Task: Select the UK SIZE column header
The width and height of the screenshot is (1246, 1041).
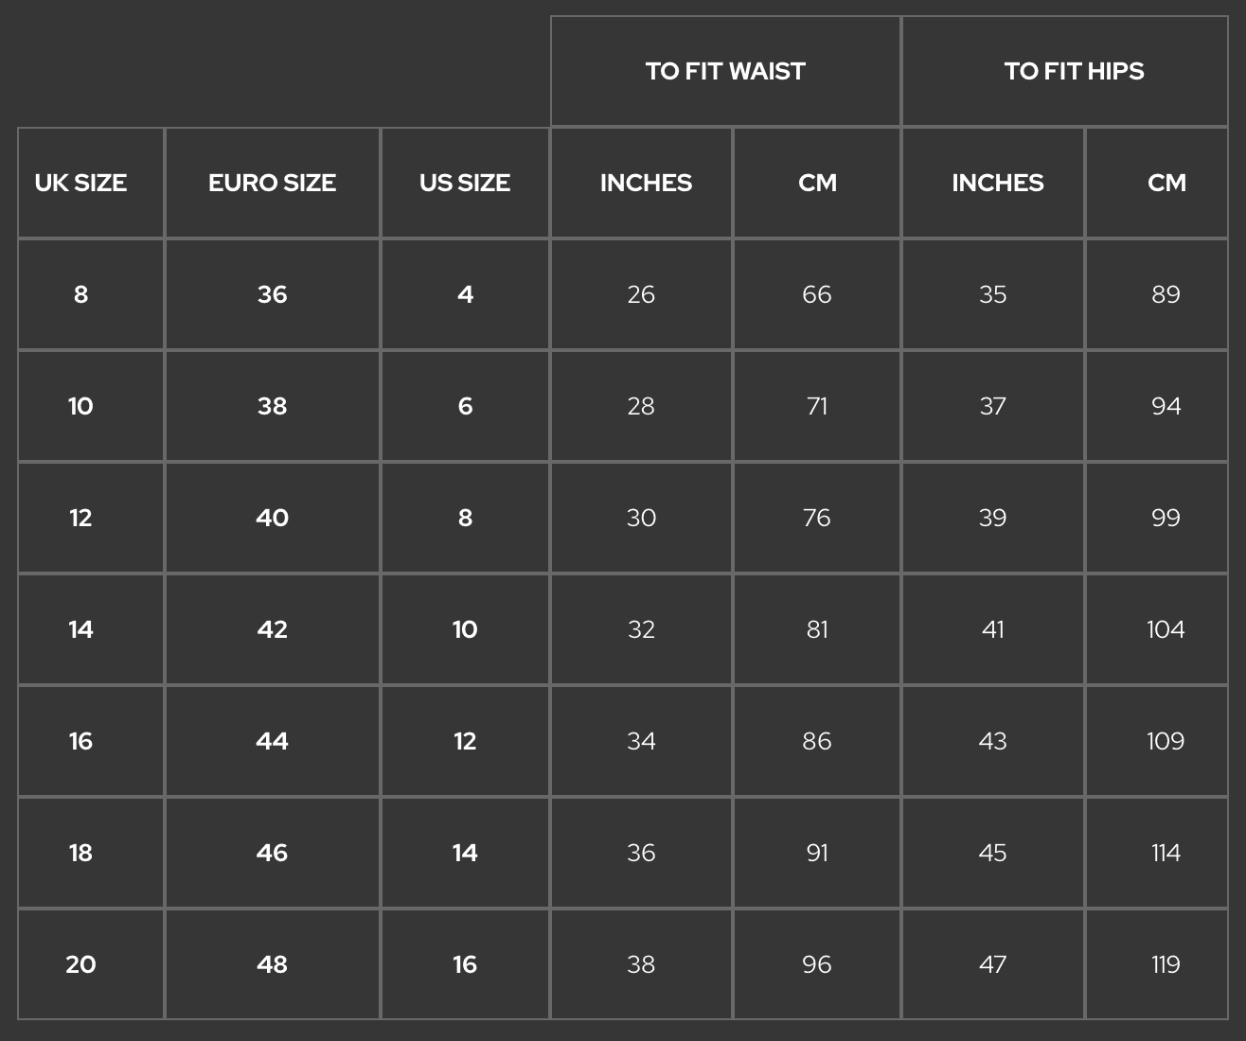Action: coord(80,183)
